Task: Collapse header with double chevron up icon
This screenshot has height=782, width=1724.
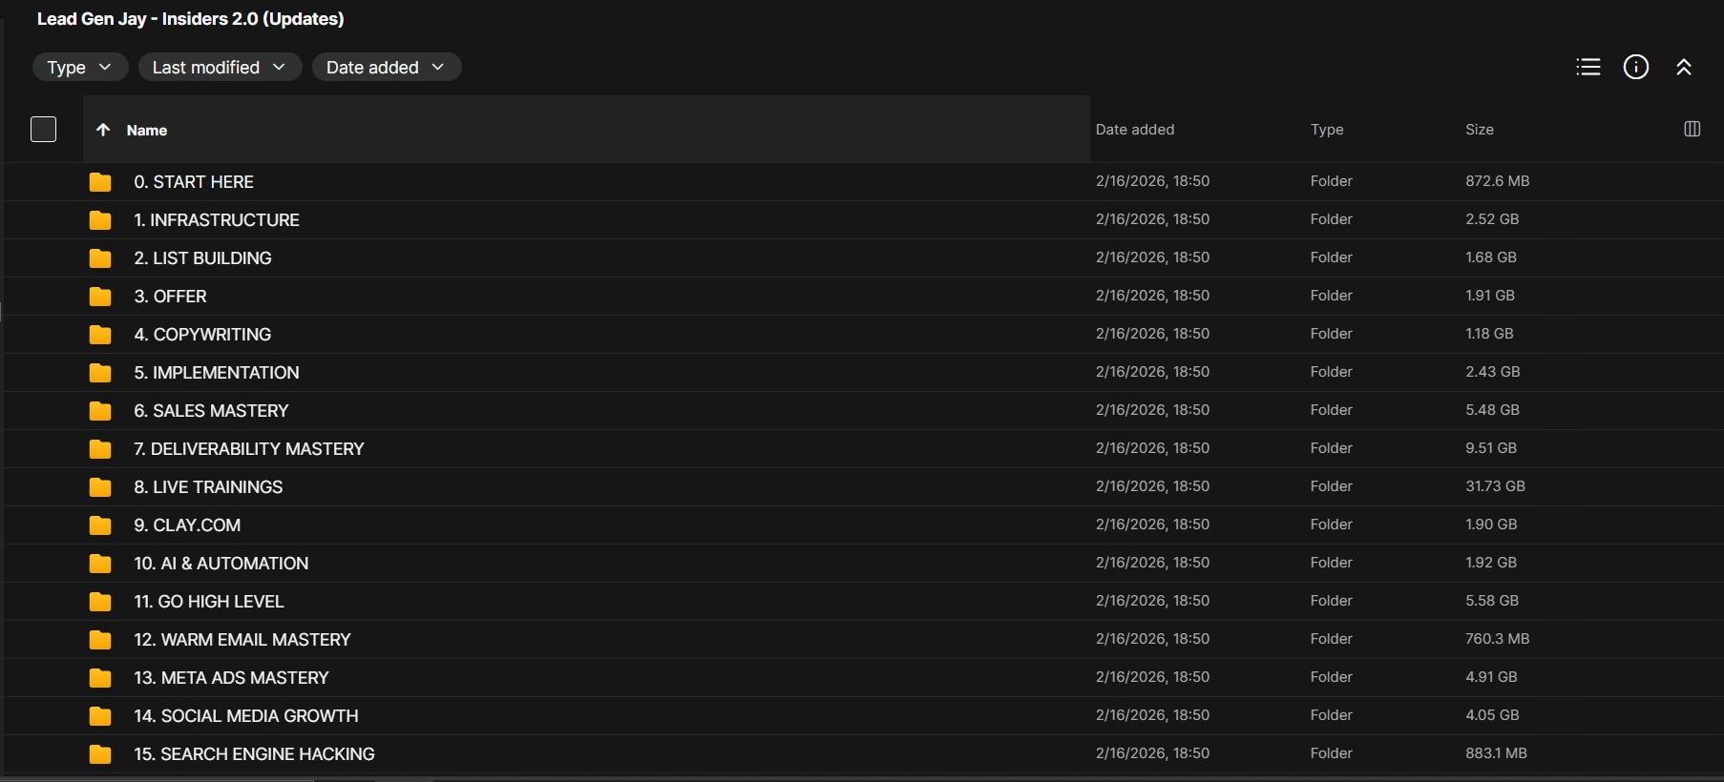Action: tap(1683, 67)
